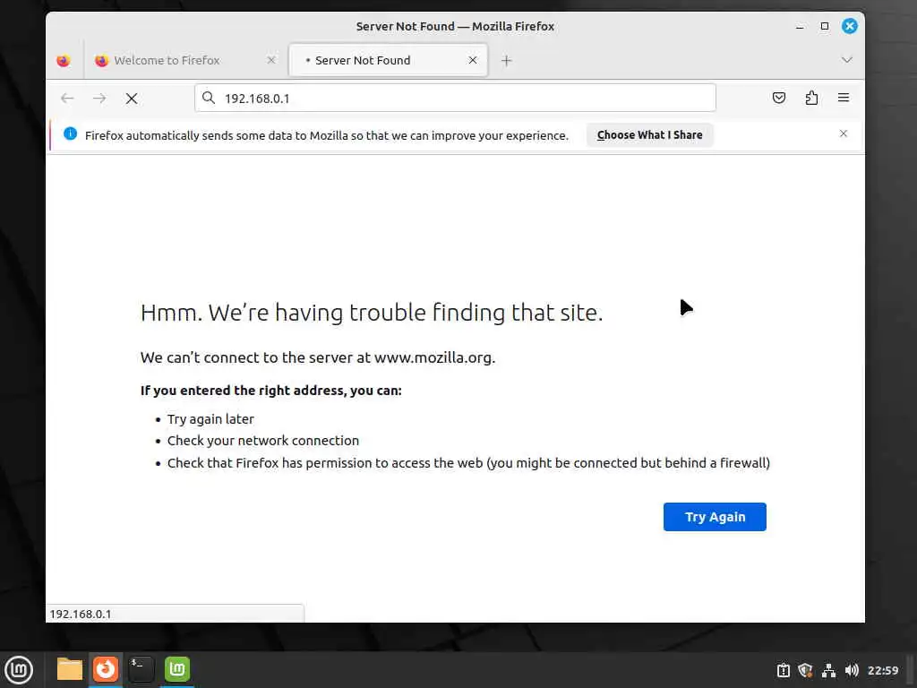Open Terminal from the taskbar
917x688 pixels.
(141, 669)
